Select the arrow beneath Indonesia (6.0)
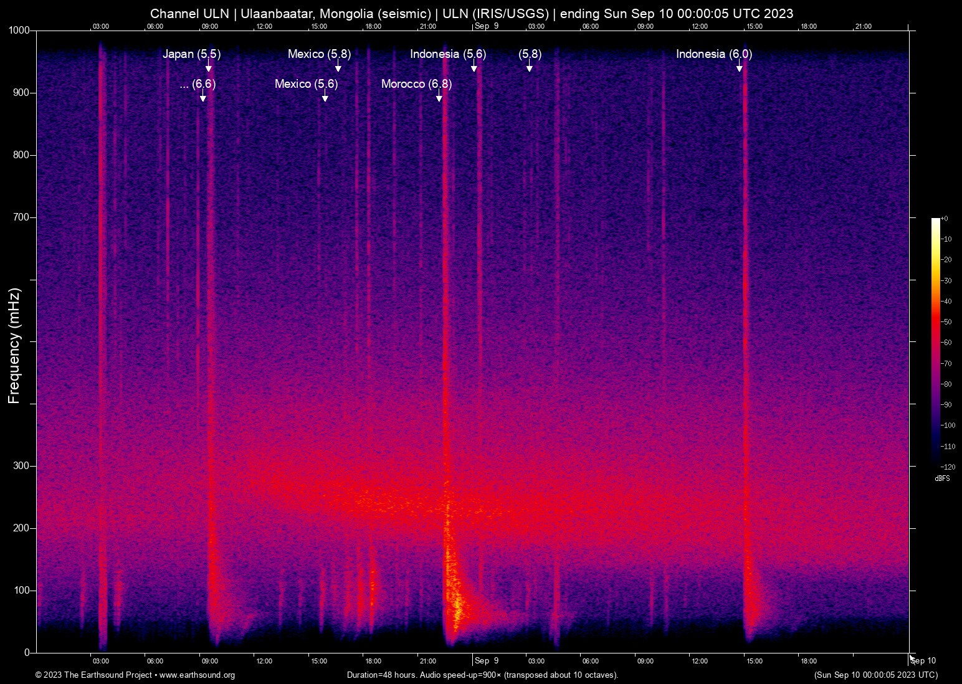Screen dimensions: 962x684 click(740, 68)
